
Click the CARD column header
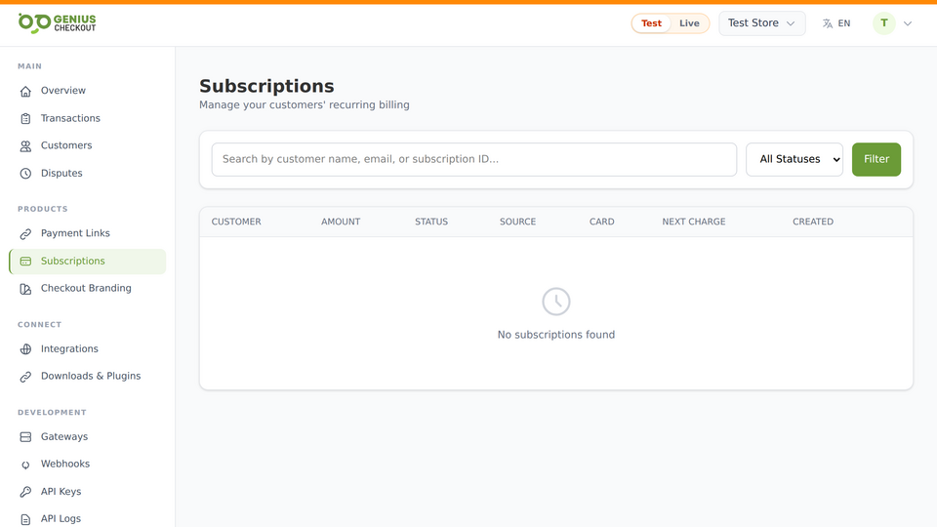[602, 222]
